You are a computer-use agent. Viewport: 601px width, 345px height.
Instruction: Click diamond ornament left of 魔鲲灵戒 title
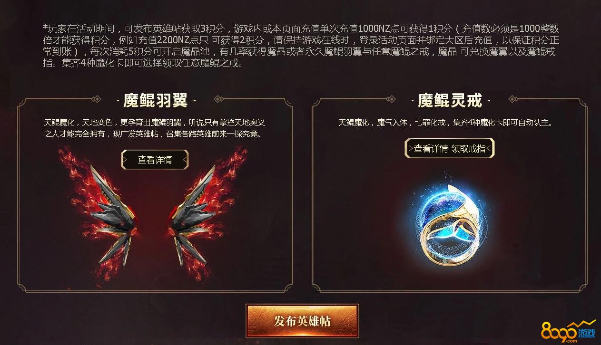[391, 99]
